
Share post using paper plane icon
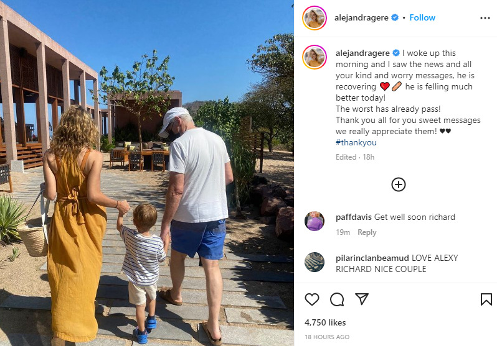tap(362, 299)
